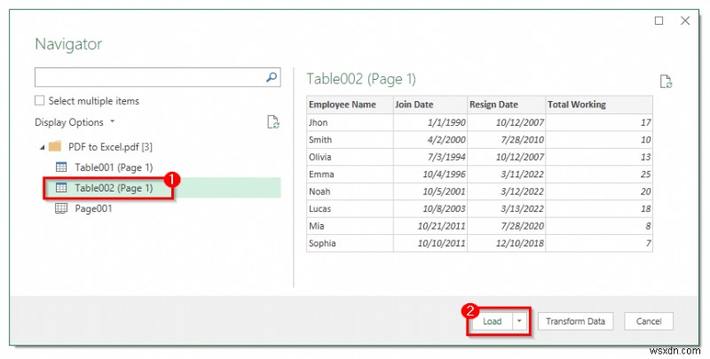710x359 pixels.
Task: Click the 10/21/2011 join date cell
Action: pyautogui.click(x=430, y=226)
